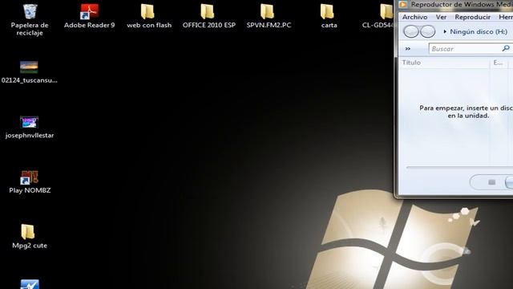
Task: Select the OFFICE 2010 ESP folder
Action: pos(208,16)
